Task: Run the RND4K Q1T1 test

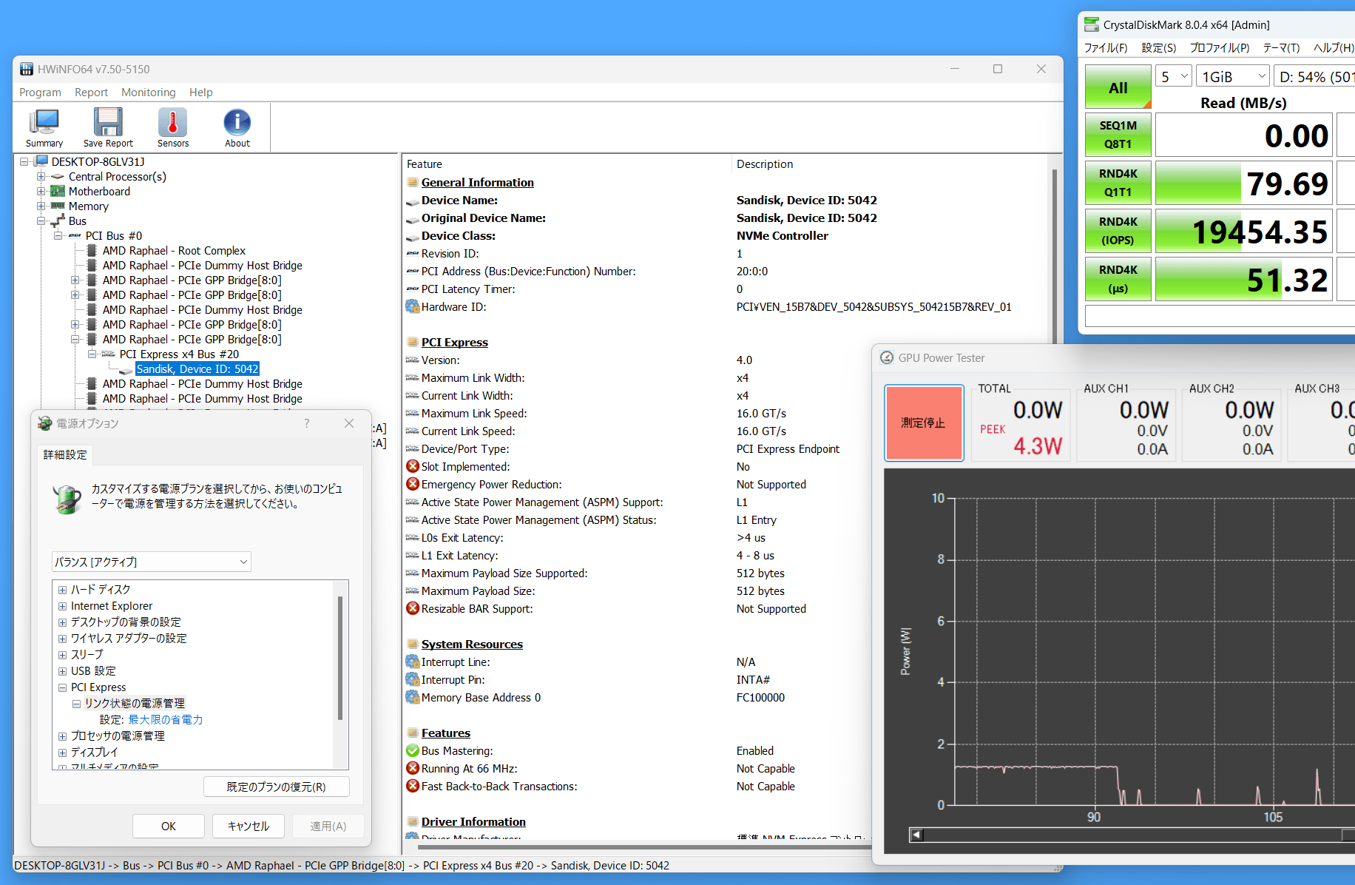Action: 1118,183
